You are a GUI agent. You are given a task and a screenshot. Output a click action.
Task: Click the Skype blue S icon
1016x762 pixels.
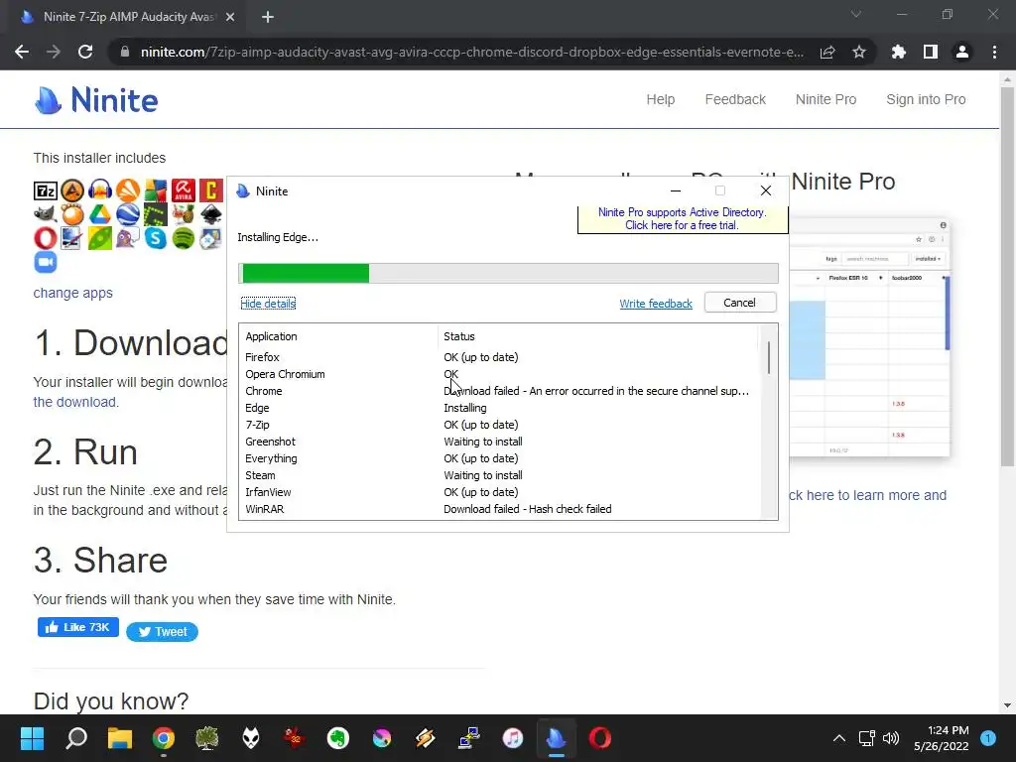click(156, 238)
